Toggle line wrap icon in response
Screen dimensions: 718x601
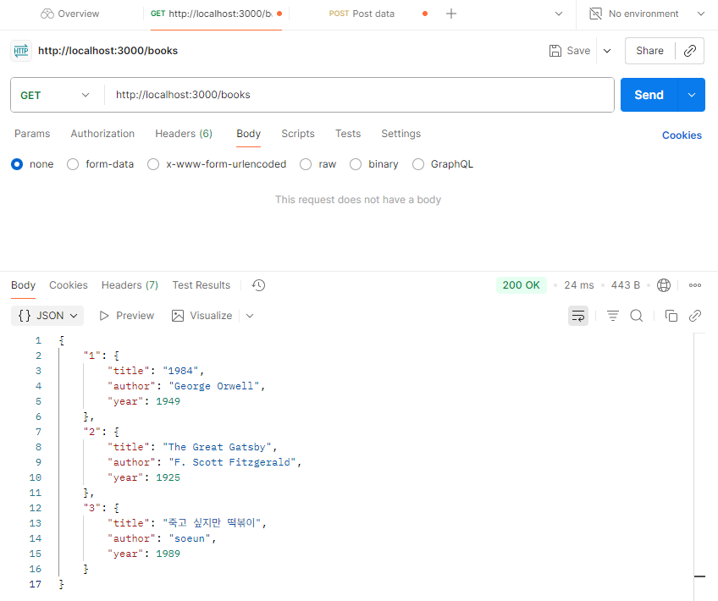(578, 316)
